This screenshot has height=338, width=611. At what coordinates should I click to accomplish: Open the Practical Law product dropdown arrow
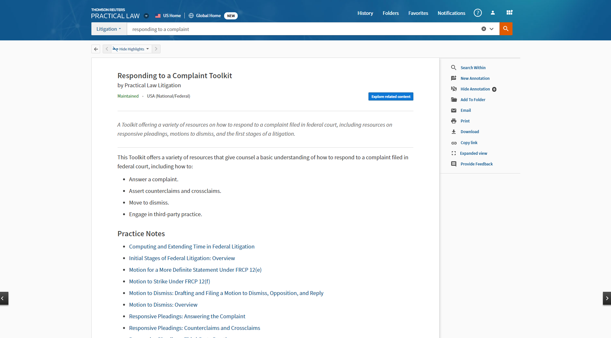click(146, 16)
